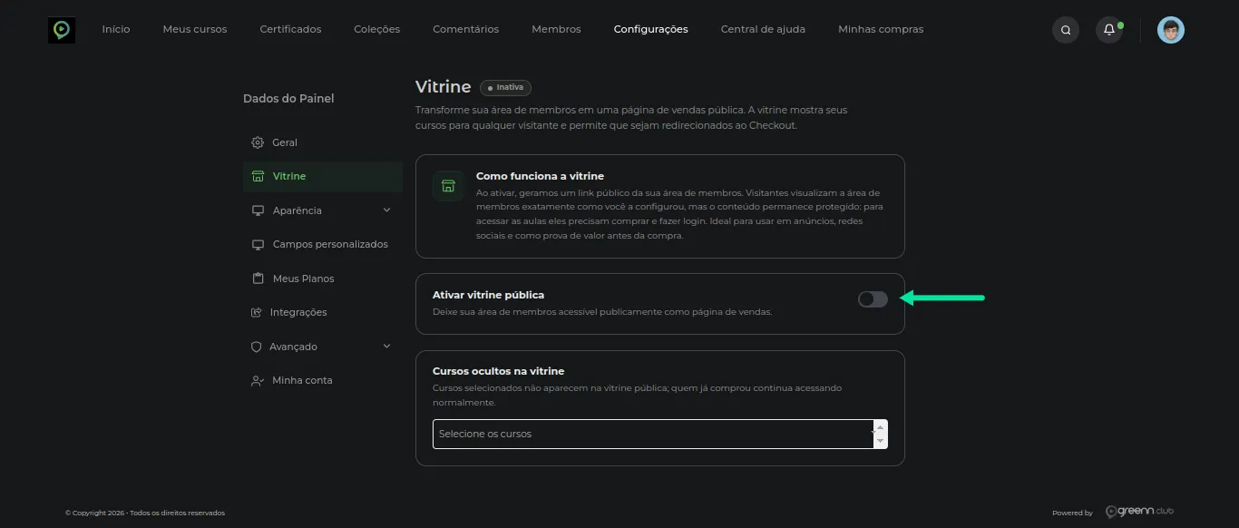1239x528 pixels.
Task: Click the Meus Planos clipboard icon
Action: 258,279
